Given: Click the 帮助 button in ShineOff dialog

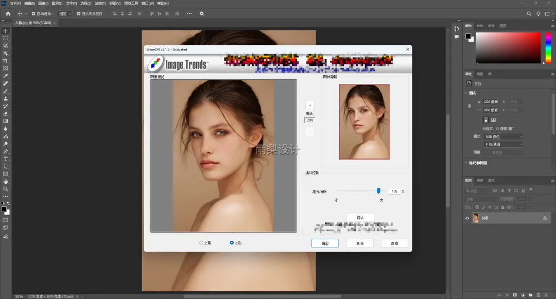Looking at the screenshot, I should [394, 243].
